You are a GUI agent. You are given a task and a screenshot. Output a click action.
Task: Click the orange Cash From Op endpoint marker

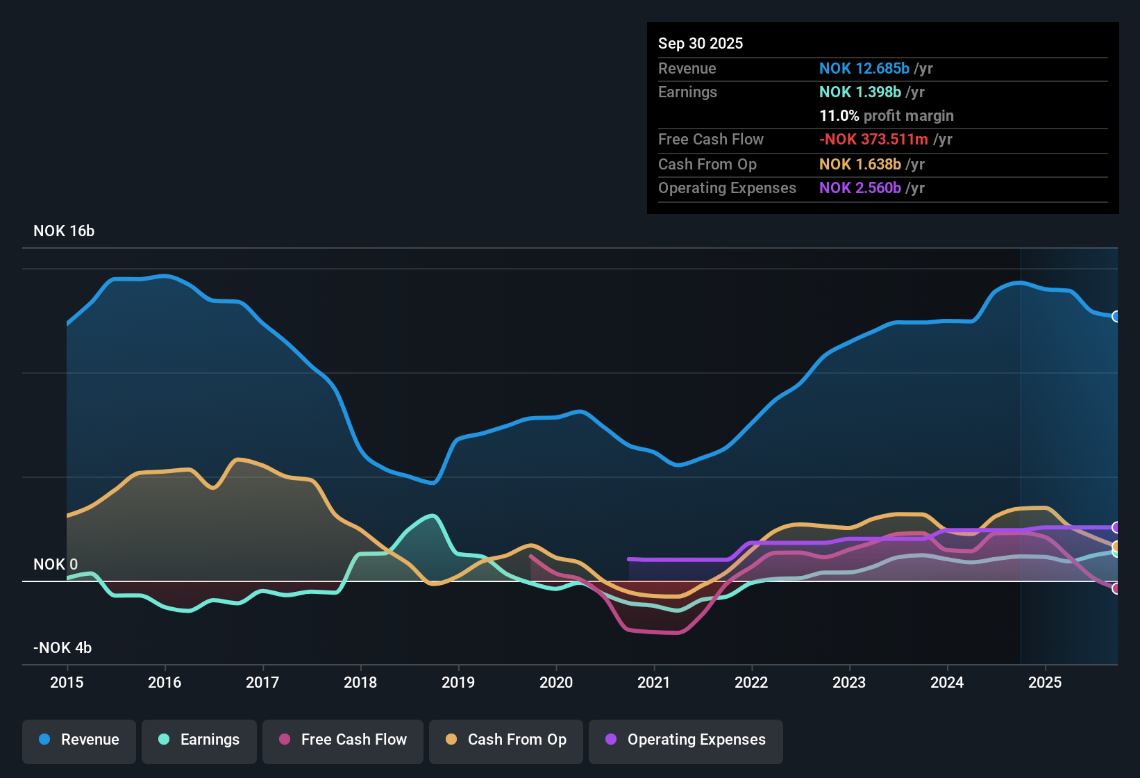point(1116,546)
